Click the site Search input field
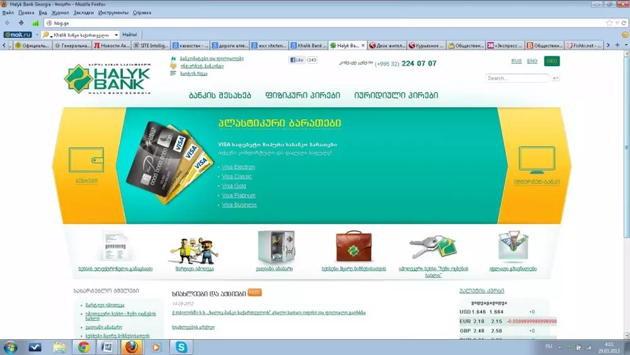The image size is (630, 355). [517, 78]
